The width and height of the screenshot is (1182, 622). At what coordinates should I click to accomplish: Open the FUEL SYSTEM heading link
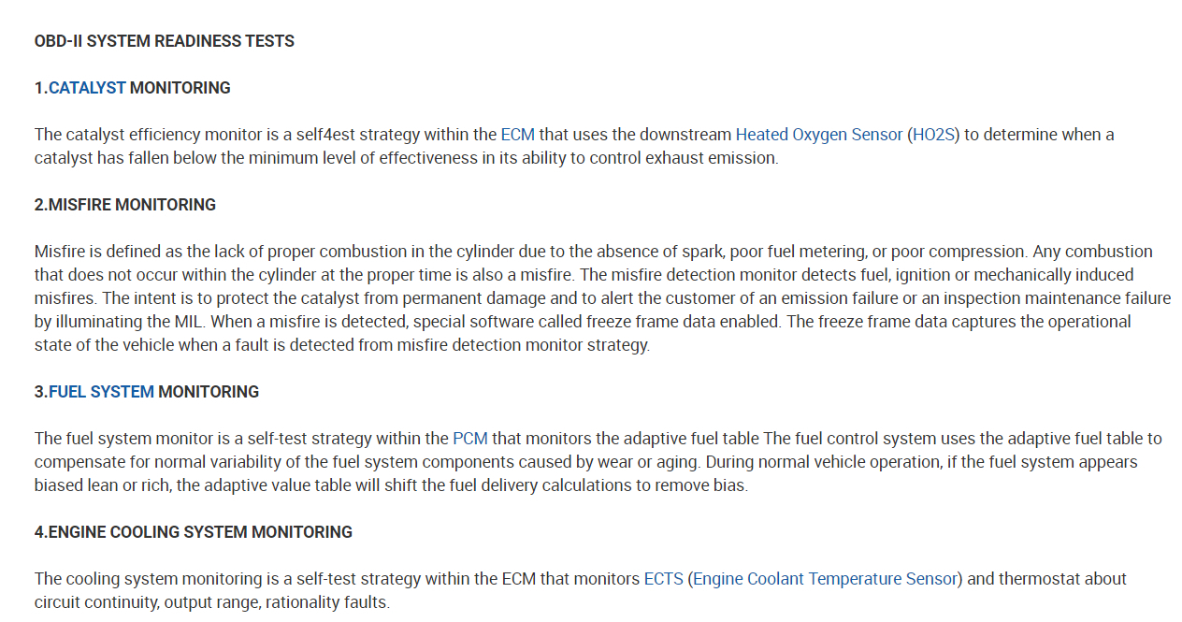101,392
